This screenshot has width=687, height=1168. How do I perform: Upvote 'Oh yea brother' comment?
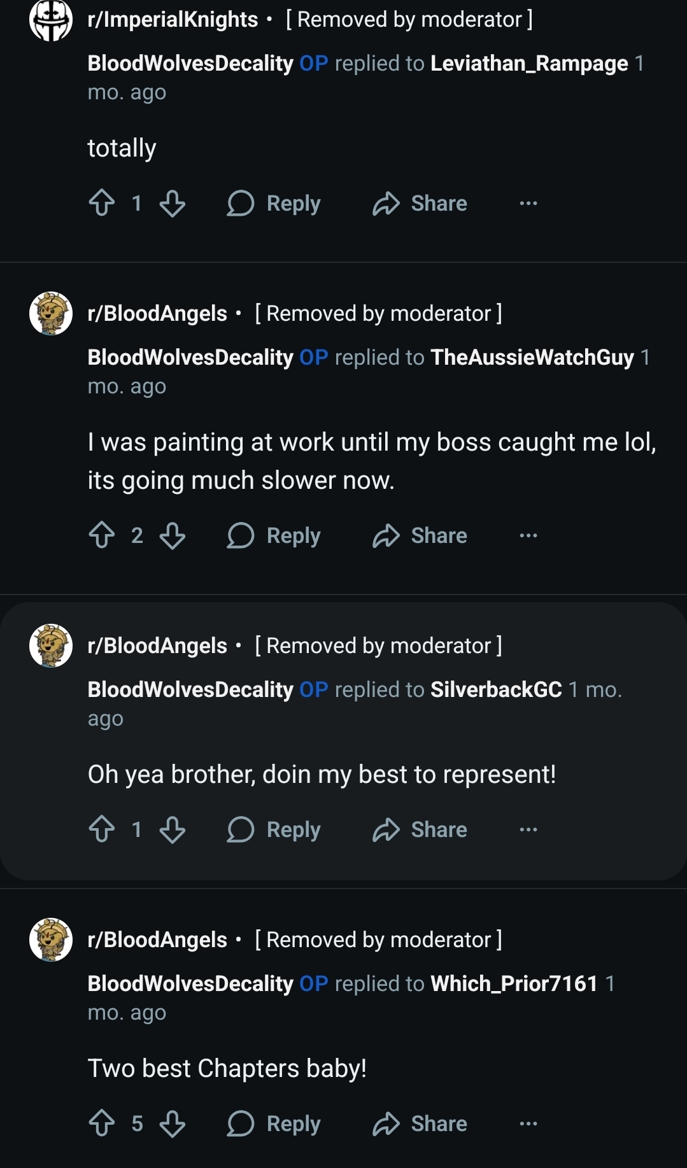pyautogui.click(x=102, y=829)
